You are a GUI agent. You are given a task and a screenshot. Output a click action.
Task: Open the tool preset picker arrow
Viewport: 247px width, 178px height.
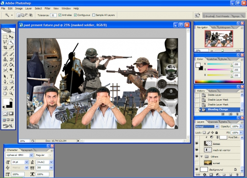point(12,15)
